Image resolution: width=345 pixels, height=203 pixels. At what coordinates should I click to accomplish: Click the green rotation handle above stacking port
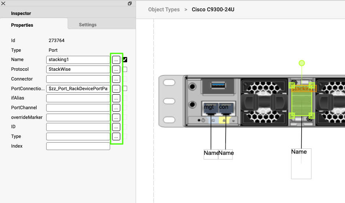(301, 63)
